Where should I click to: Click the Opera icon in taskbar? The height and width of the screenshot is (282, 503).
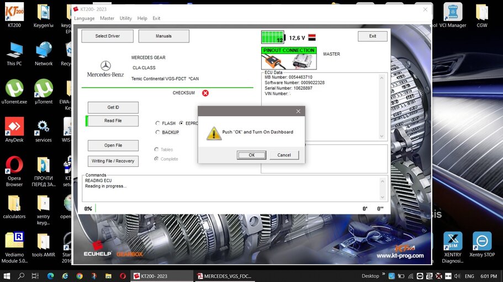coord(123,276)
